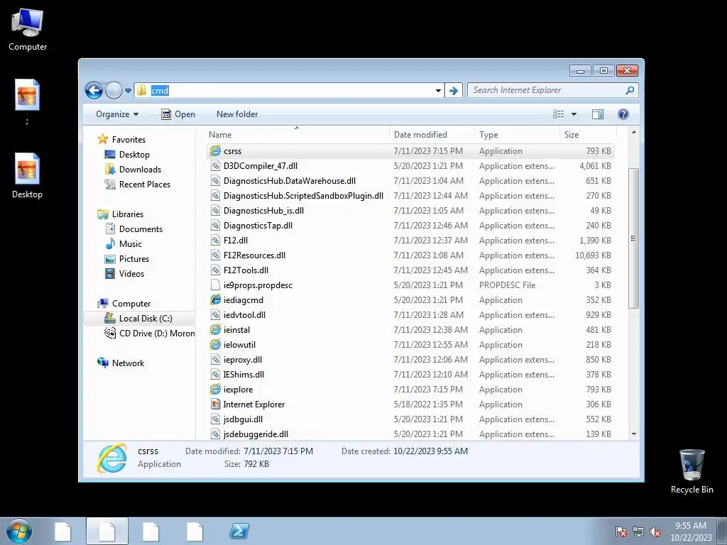Open the Help question mark icon
The height and width of the screenshot is (545, 727).
(x=623, y=114)
